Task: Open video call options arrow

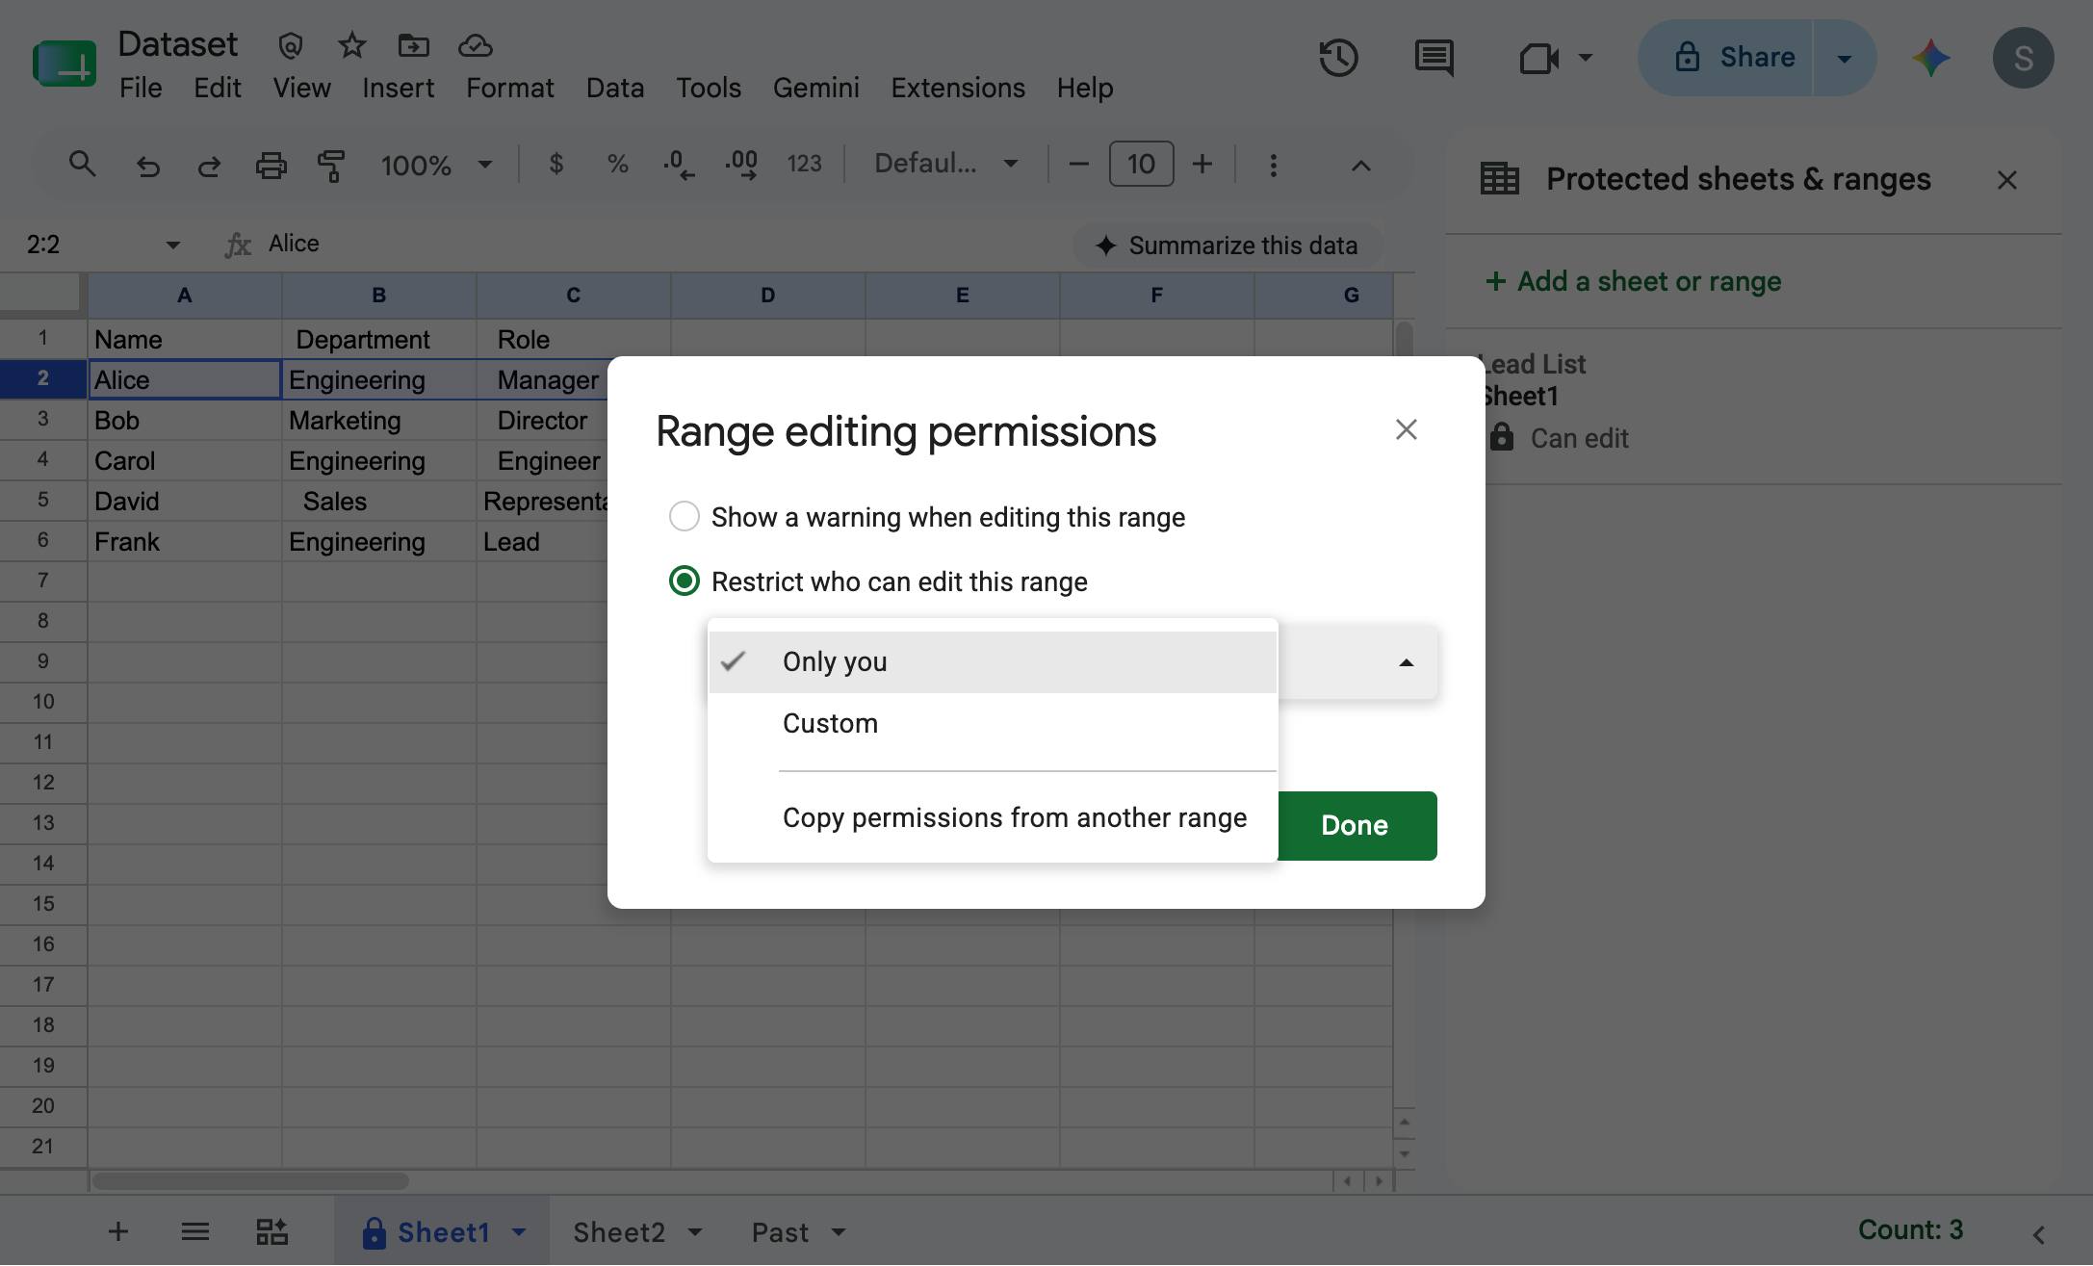Action: click(x=1586, y=58)
